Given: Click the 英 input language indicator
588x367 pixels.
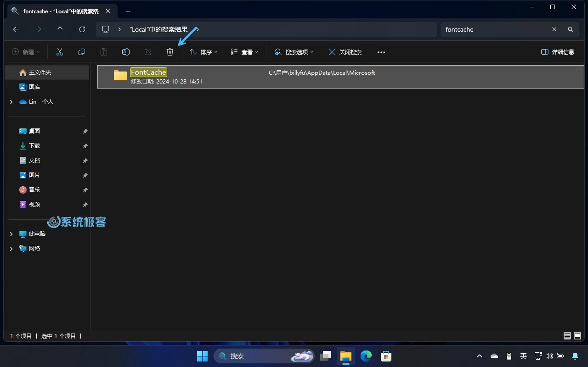Looking at the screenshot, I should pos(523,356).
